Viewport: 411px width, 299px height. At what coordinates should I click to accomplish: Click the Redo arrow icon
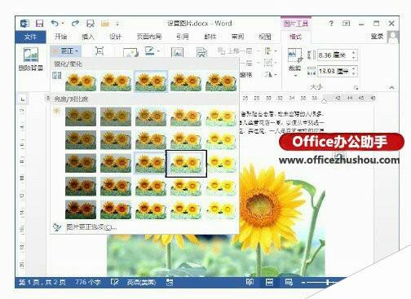[75, 24]
